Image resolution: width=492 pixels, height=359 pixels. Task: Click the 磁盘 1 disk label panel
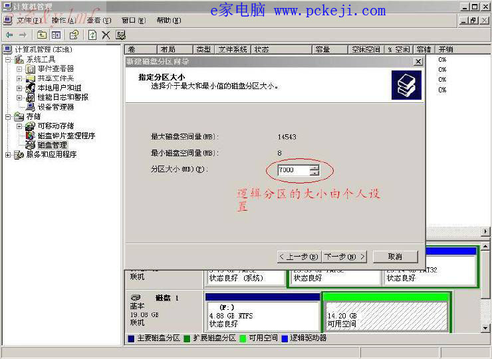164,310
